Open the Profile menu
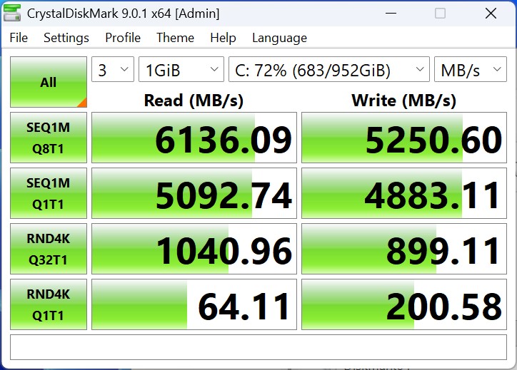This screenshot has height=370, width=517. click(x=123, y=38)
